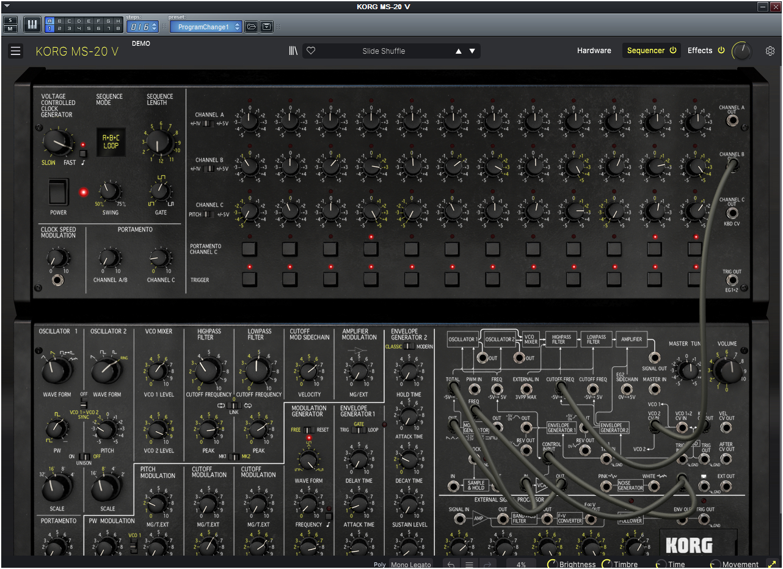This screenshot has width=783, height=569.
Task: Click the VEL CV OUT jack
Action: point(726,428)
